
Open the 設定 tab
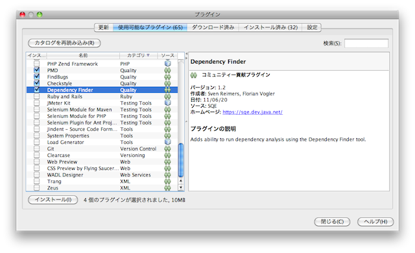pyautogui.click(x=312, y=27)
